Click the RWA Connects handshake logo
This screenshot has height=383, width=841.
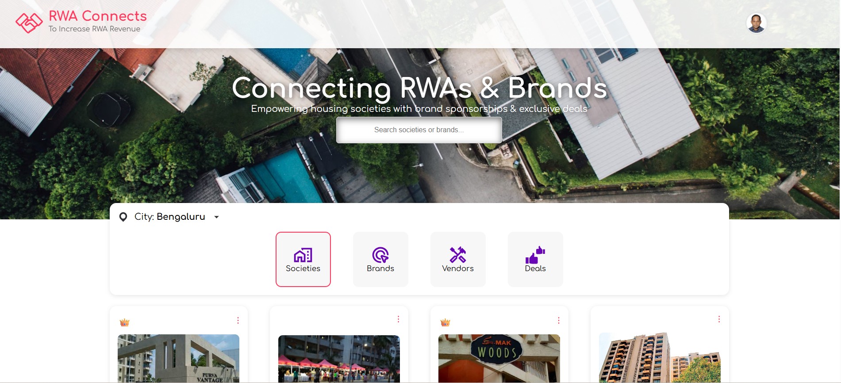(x=29, y=23)
